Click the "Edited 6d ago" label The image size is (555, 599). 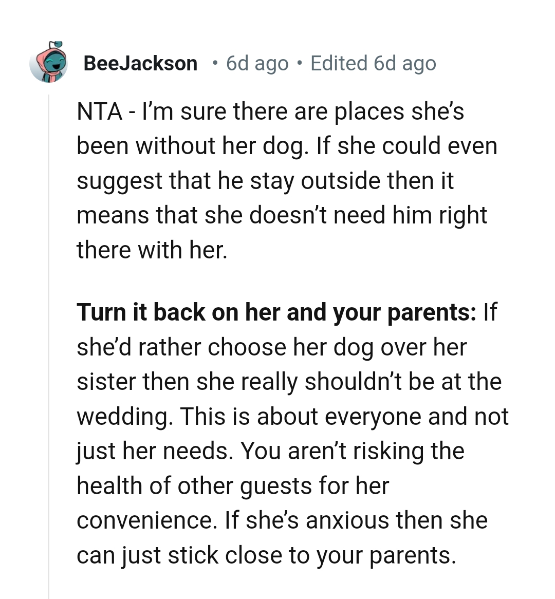(x=373, y=63)
